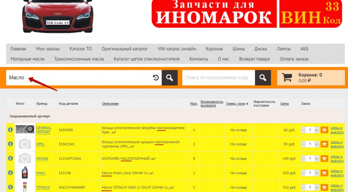Open Контакты menu item
The width and height of the screenshot is (348, 192).
(199, 59)
